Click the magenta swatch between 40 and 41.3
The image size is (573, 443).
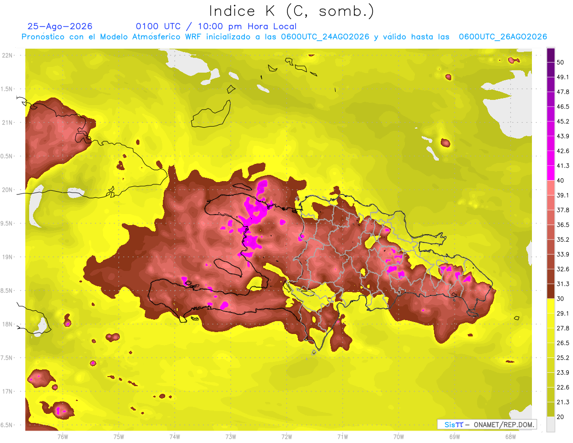coord(551,173)
